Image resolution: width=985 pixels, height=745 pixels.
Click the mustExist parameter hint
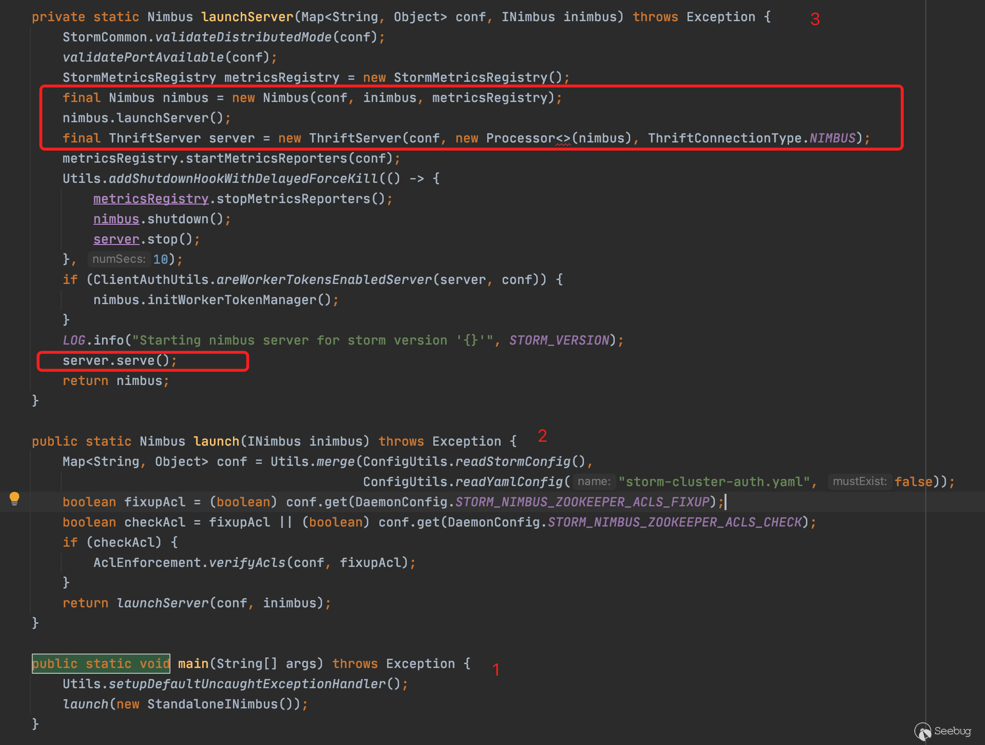(859, 481)
